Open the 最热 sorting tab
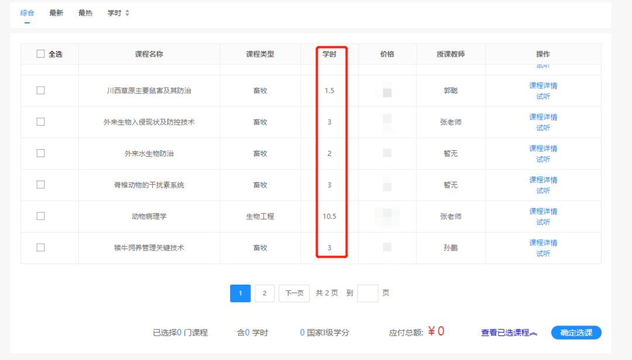 (85, 12)
